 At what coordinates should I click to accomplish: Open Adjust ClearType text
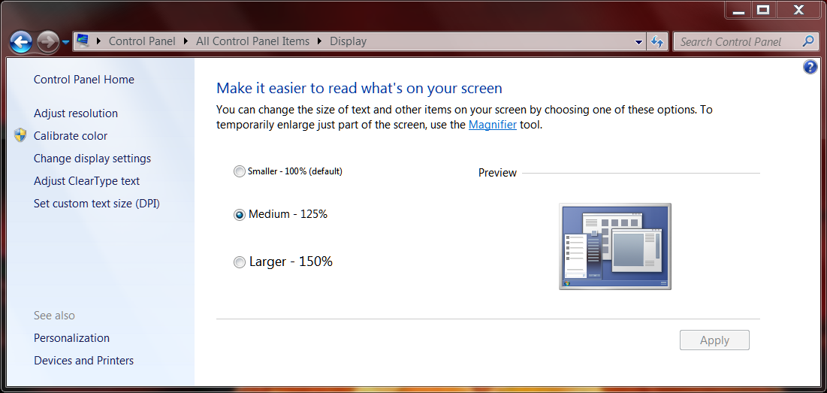pyautogui.click(x=86, y=181)
